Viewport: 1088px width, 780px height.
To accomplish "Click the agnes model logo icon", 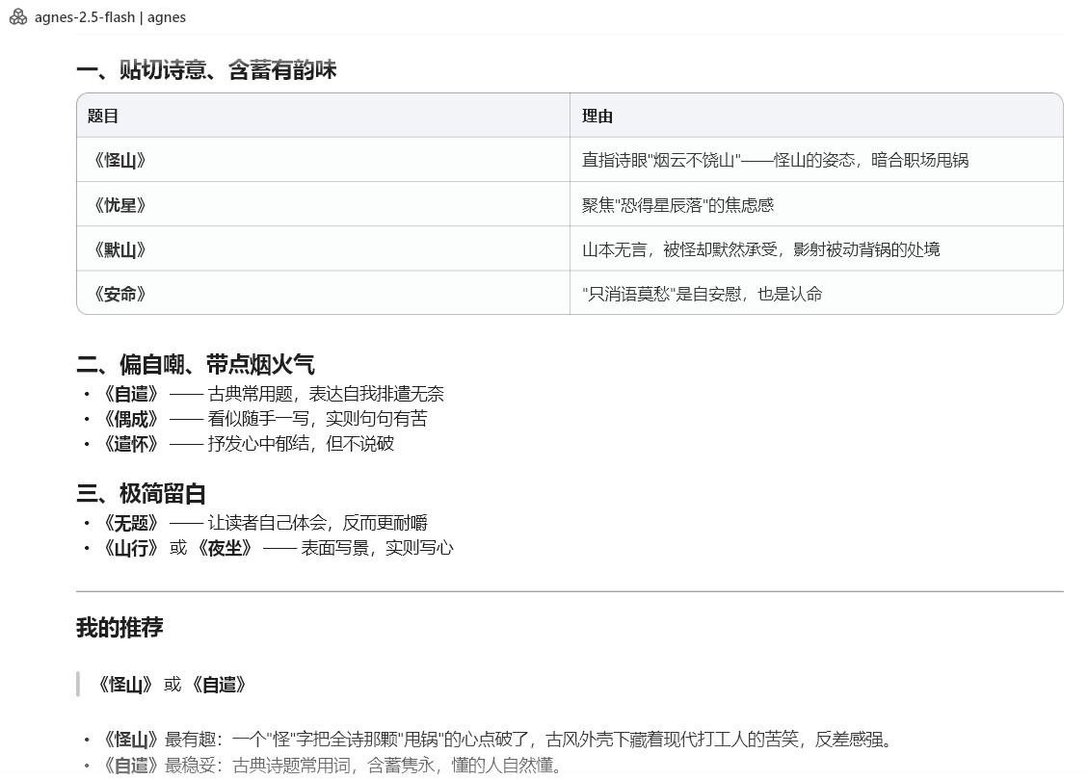I will tap(18, 17).
